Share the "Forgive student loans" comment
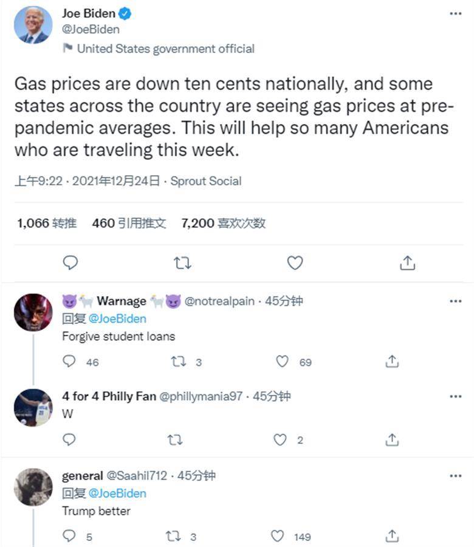This screenshot has width=474, height=547. 393,362
